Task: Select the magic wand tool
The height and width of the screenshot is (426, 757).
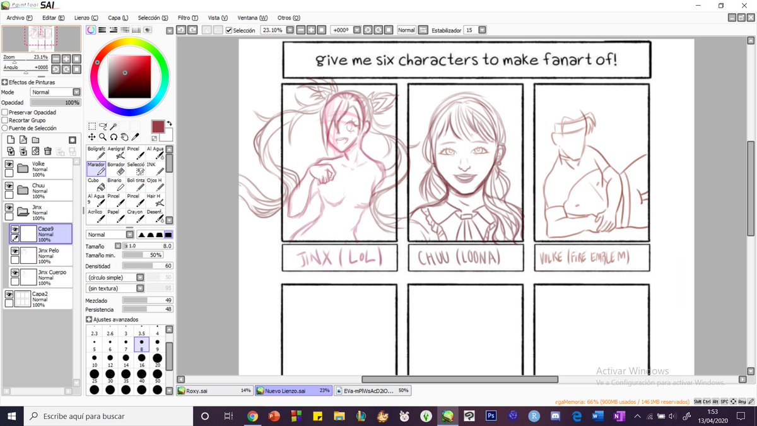Action: click(x=114, y=126)
